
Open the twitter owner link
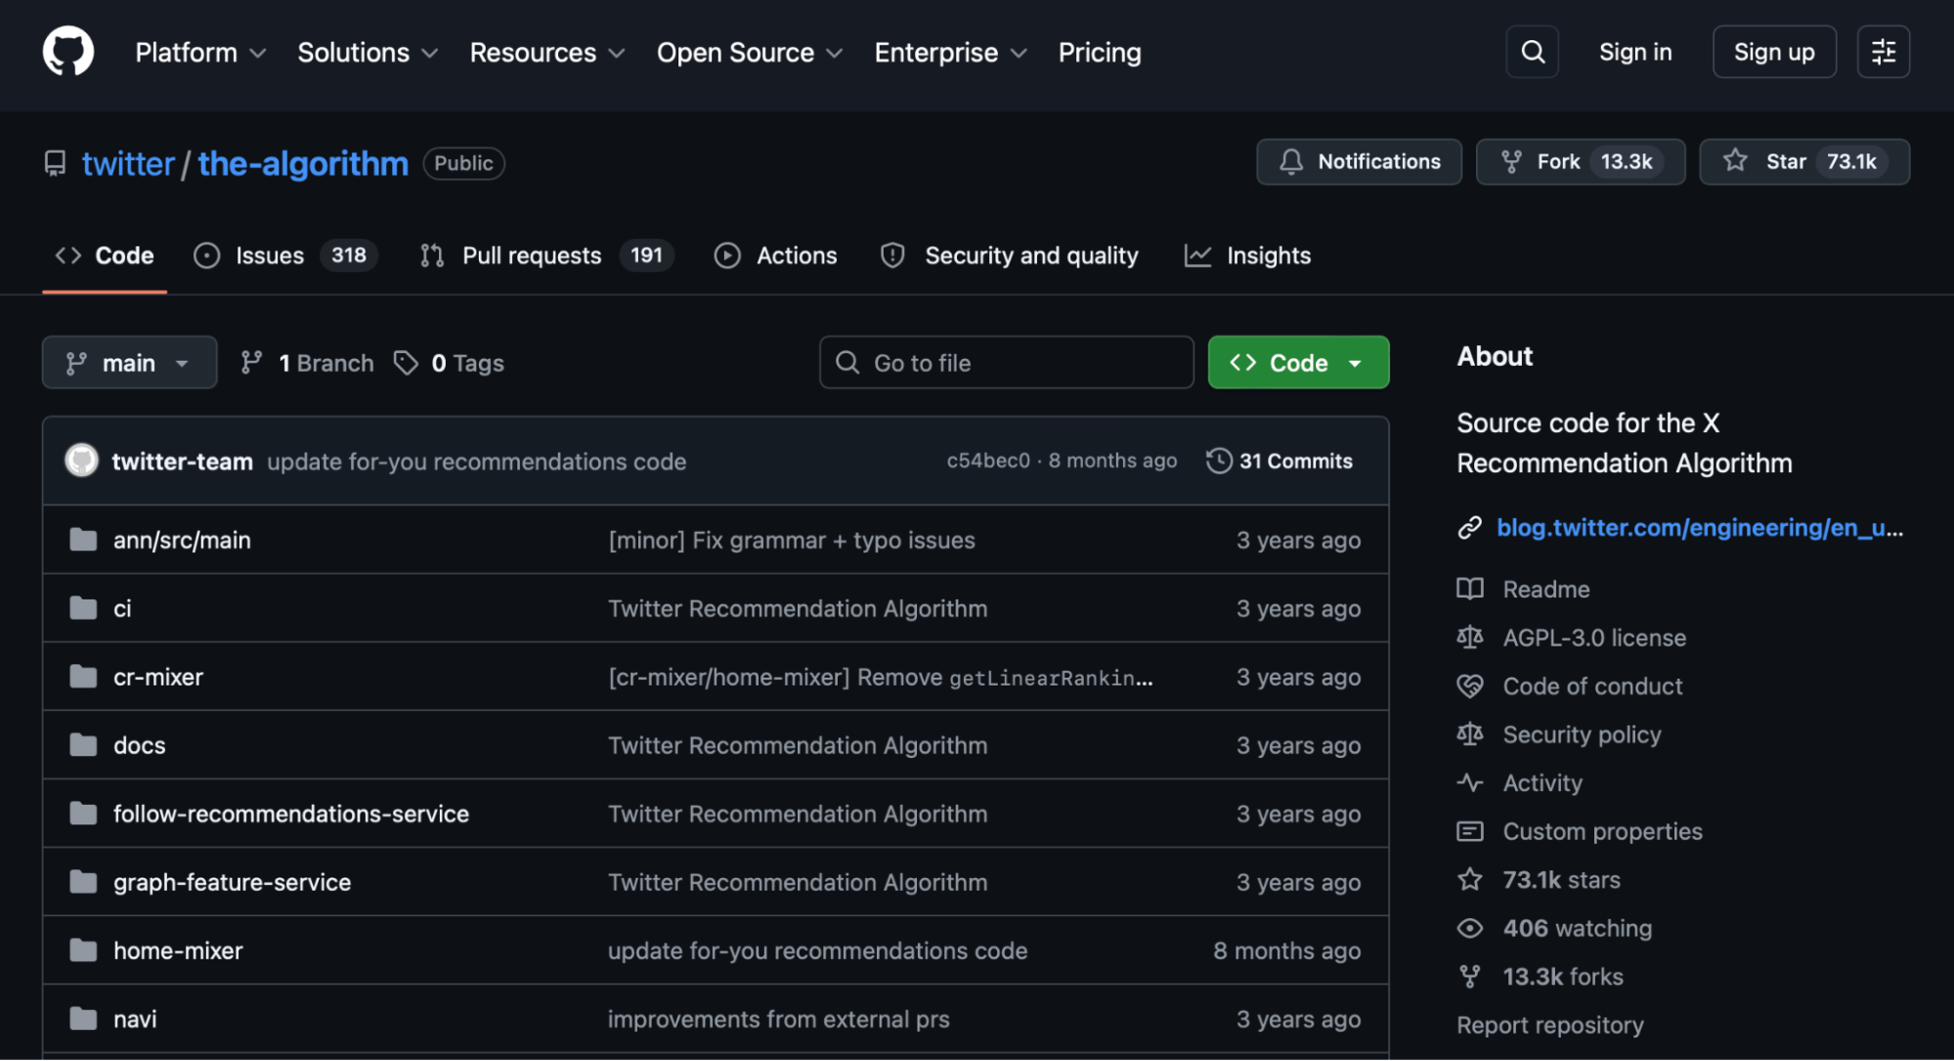click(x=128, y=163)
